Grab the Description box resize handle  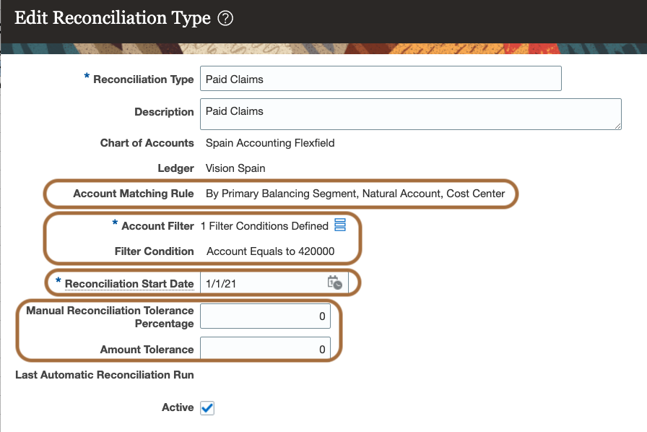point(618,126)
